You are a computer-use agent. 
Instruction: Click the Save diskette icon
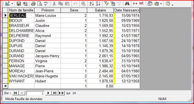click(x=19, y=4)
